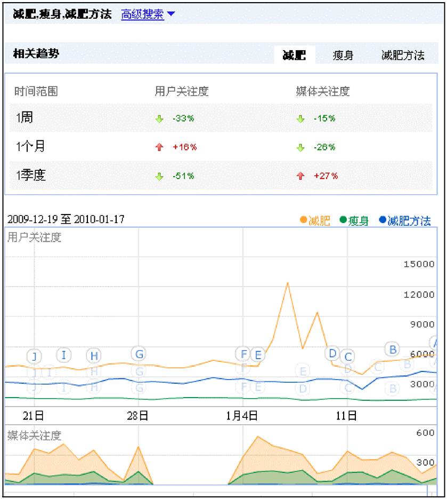Select the 1周 time range row

(x=221, y=118)
